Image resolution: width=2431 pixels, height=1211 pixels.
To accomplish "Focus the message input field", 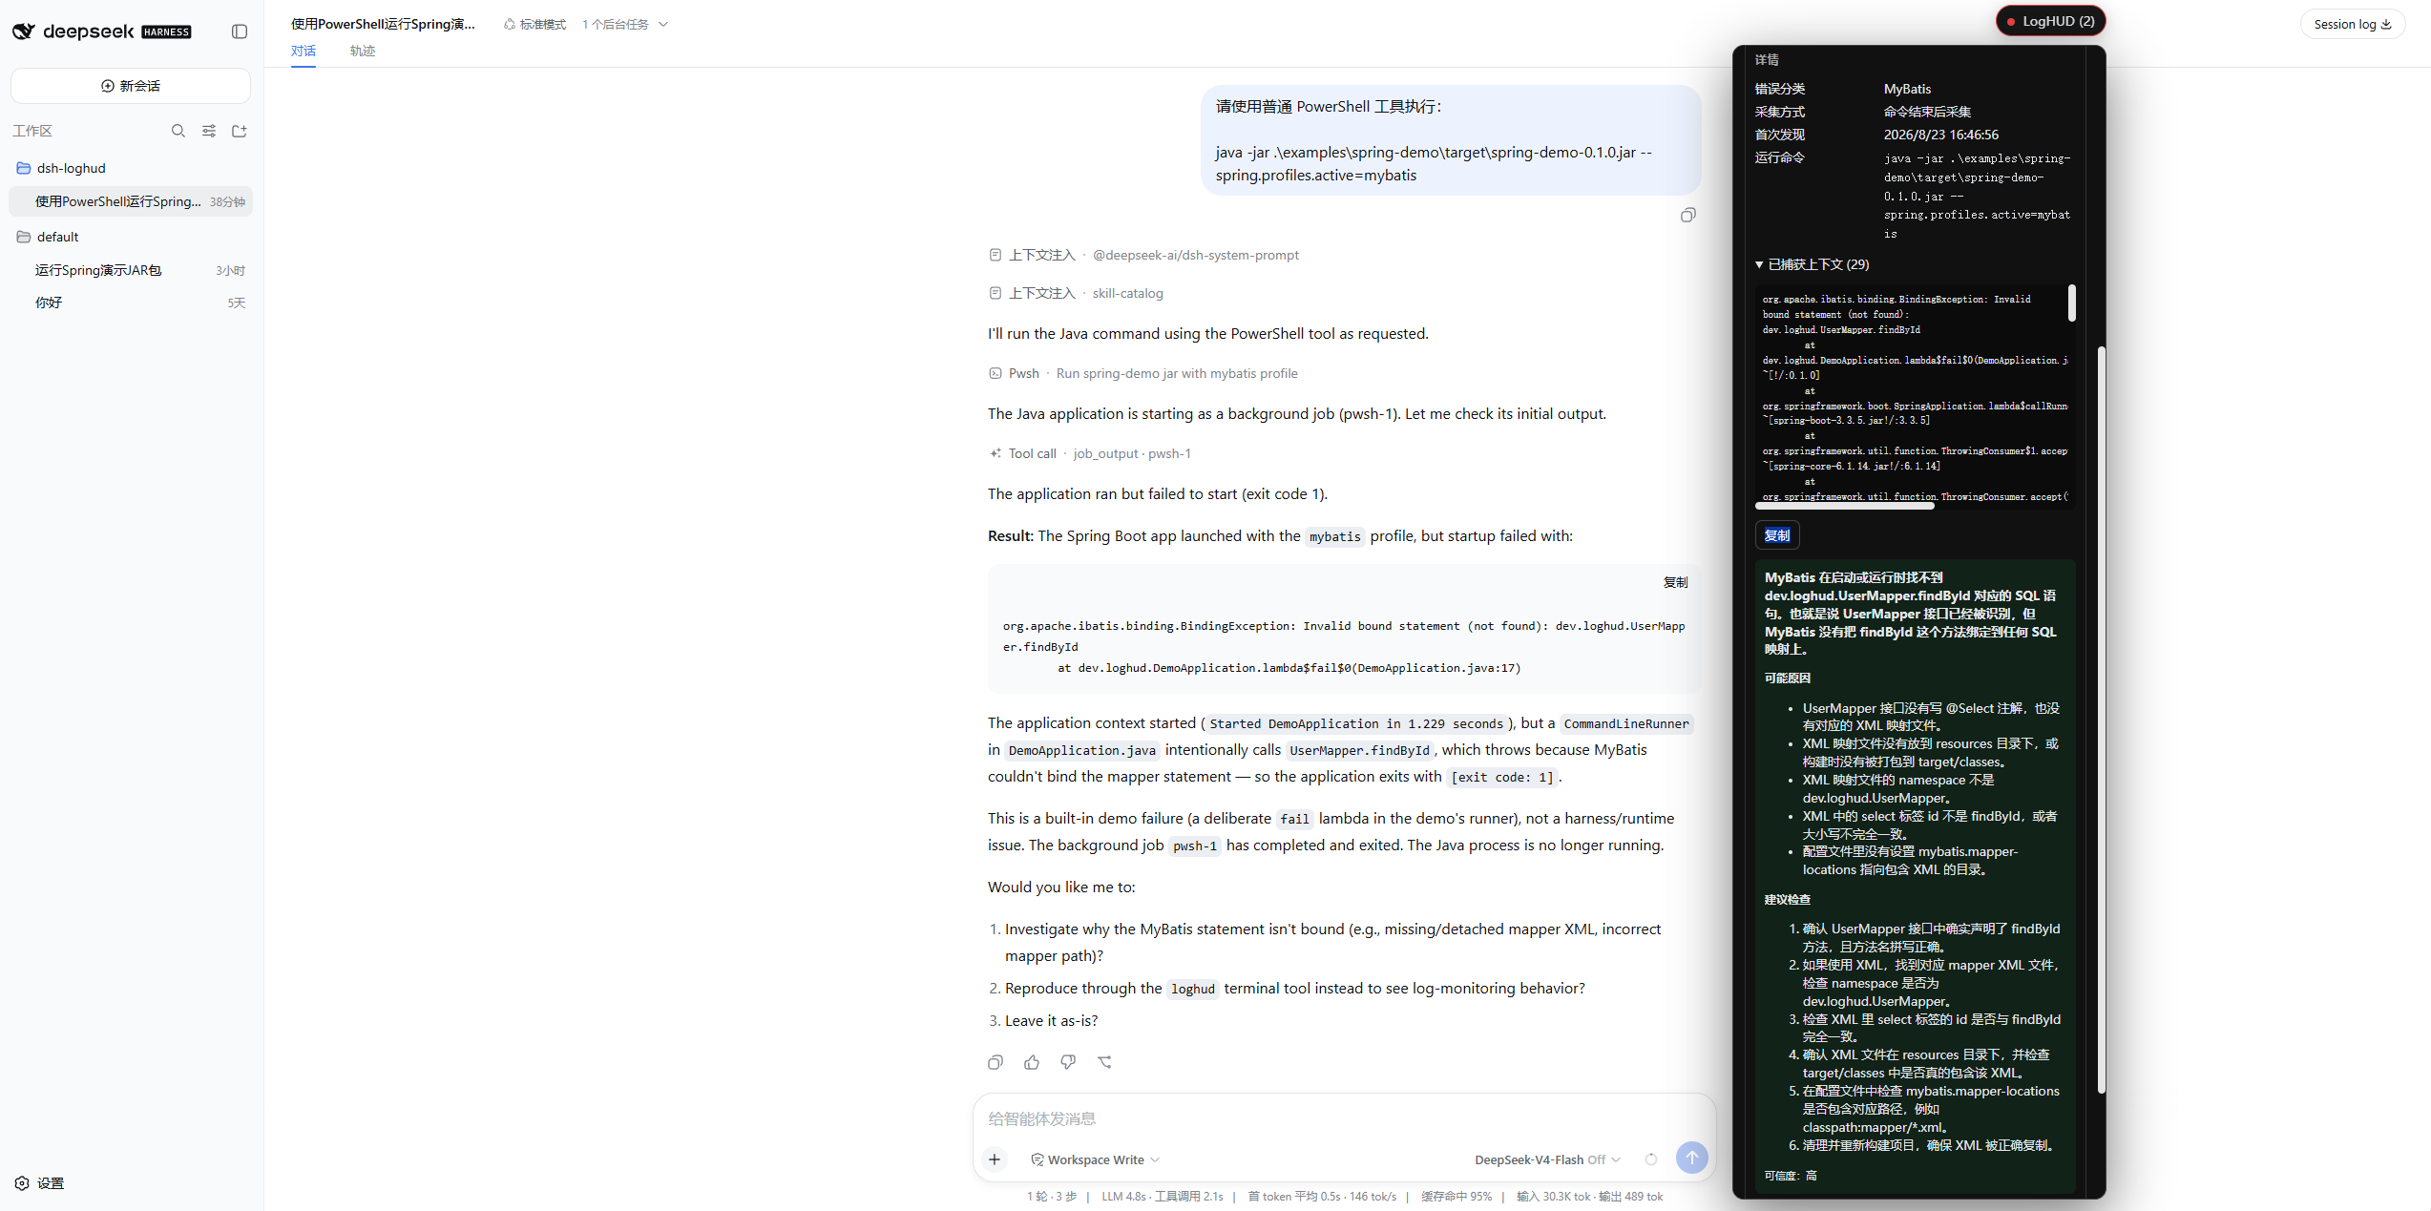I will point(1344,1118).
